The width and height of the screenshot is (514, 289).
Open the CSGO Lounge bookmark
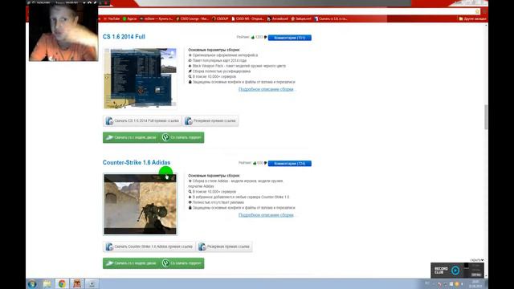[x=192, y=18]
